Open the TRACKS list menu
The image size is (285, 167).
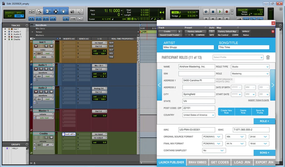click(27, 25)
